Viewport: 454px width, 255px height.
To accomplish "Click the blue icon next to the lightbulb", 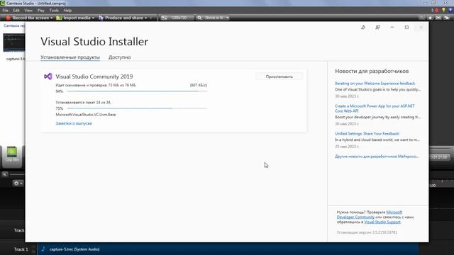I will click(450, 11).
